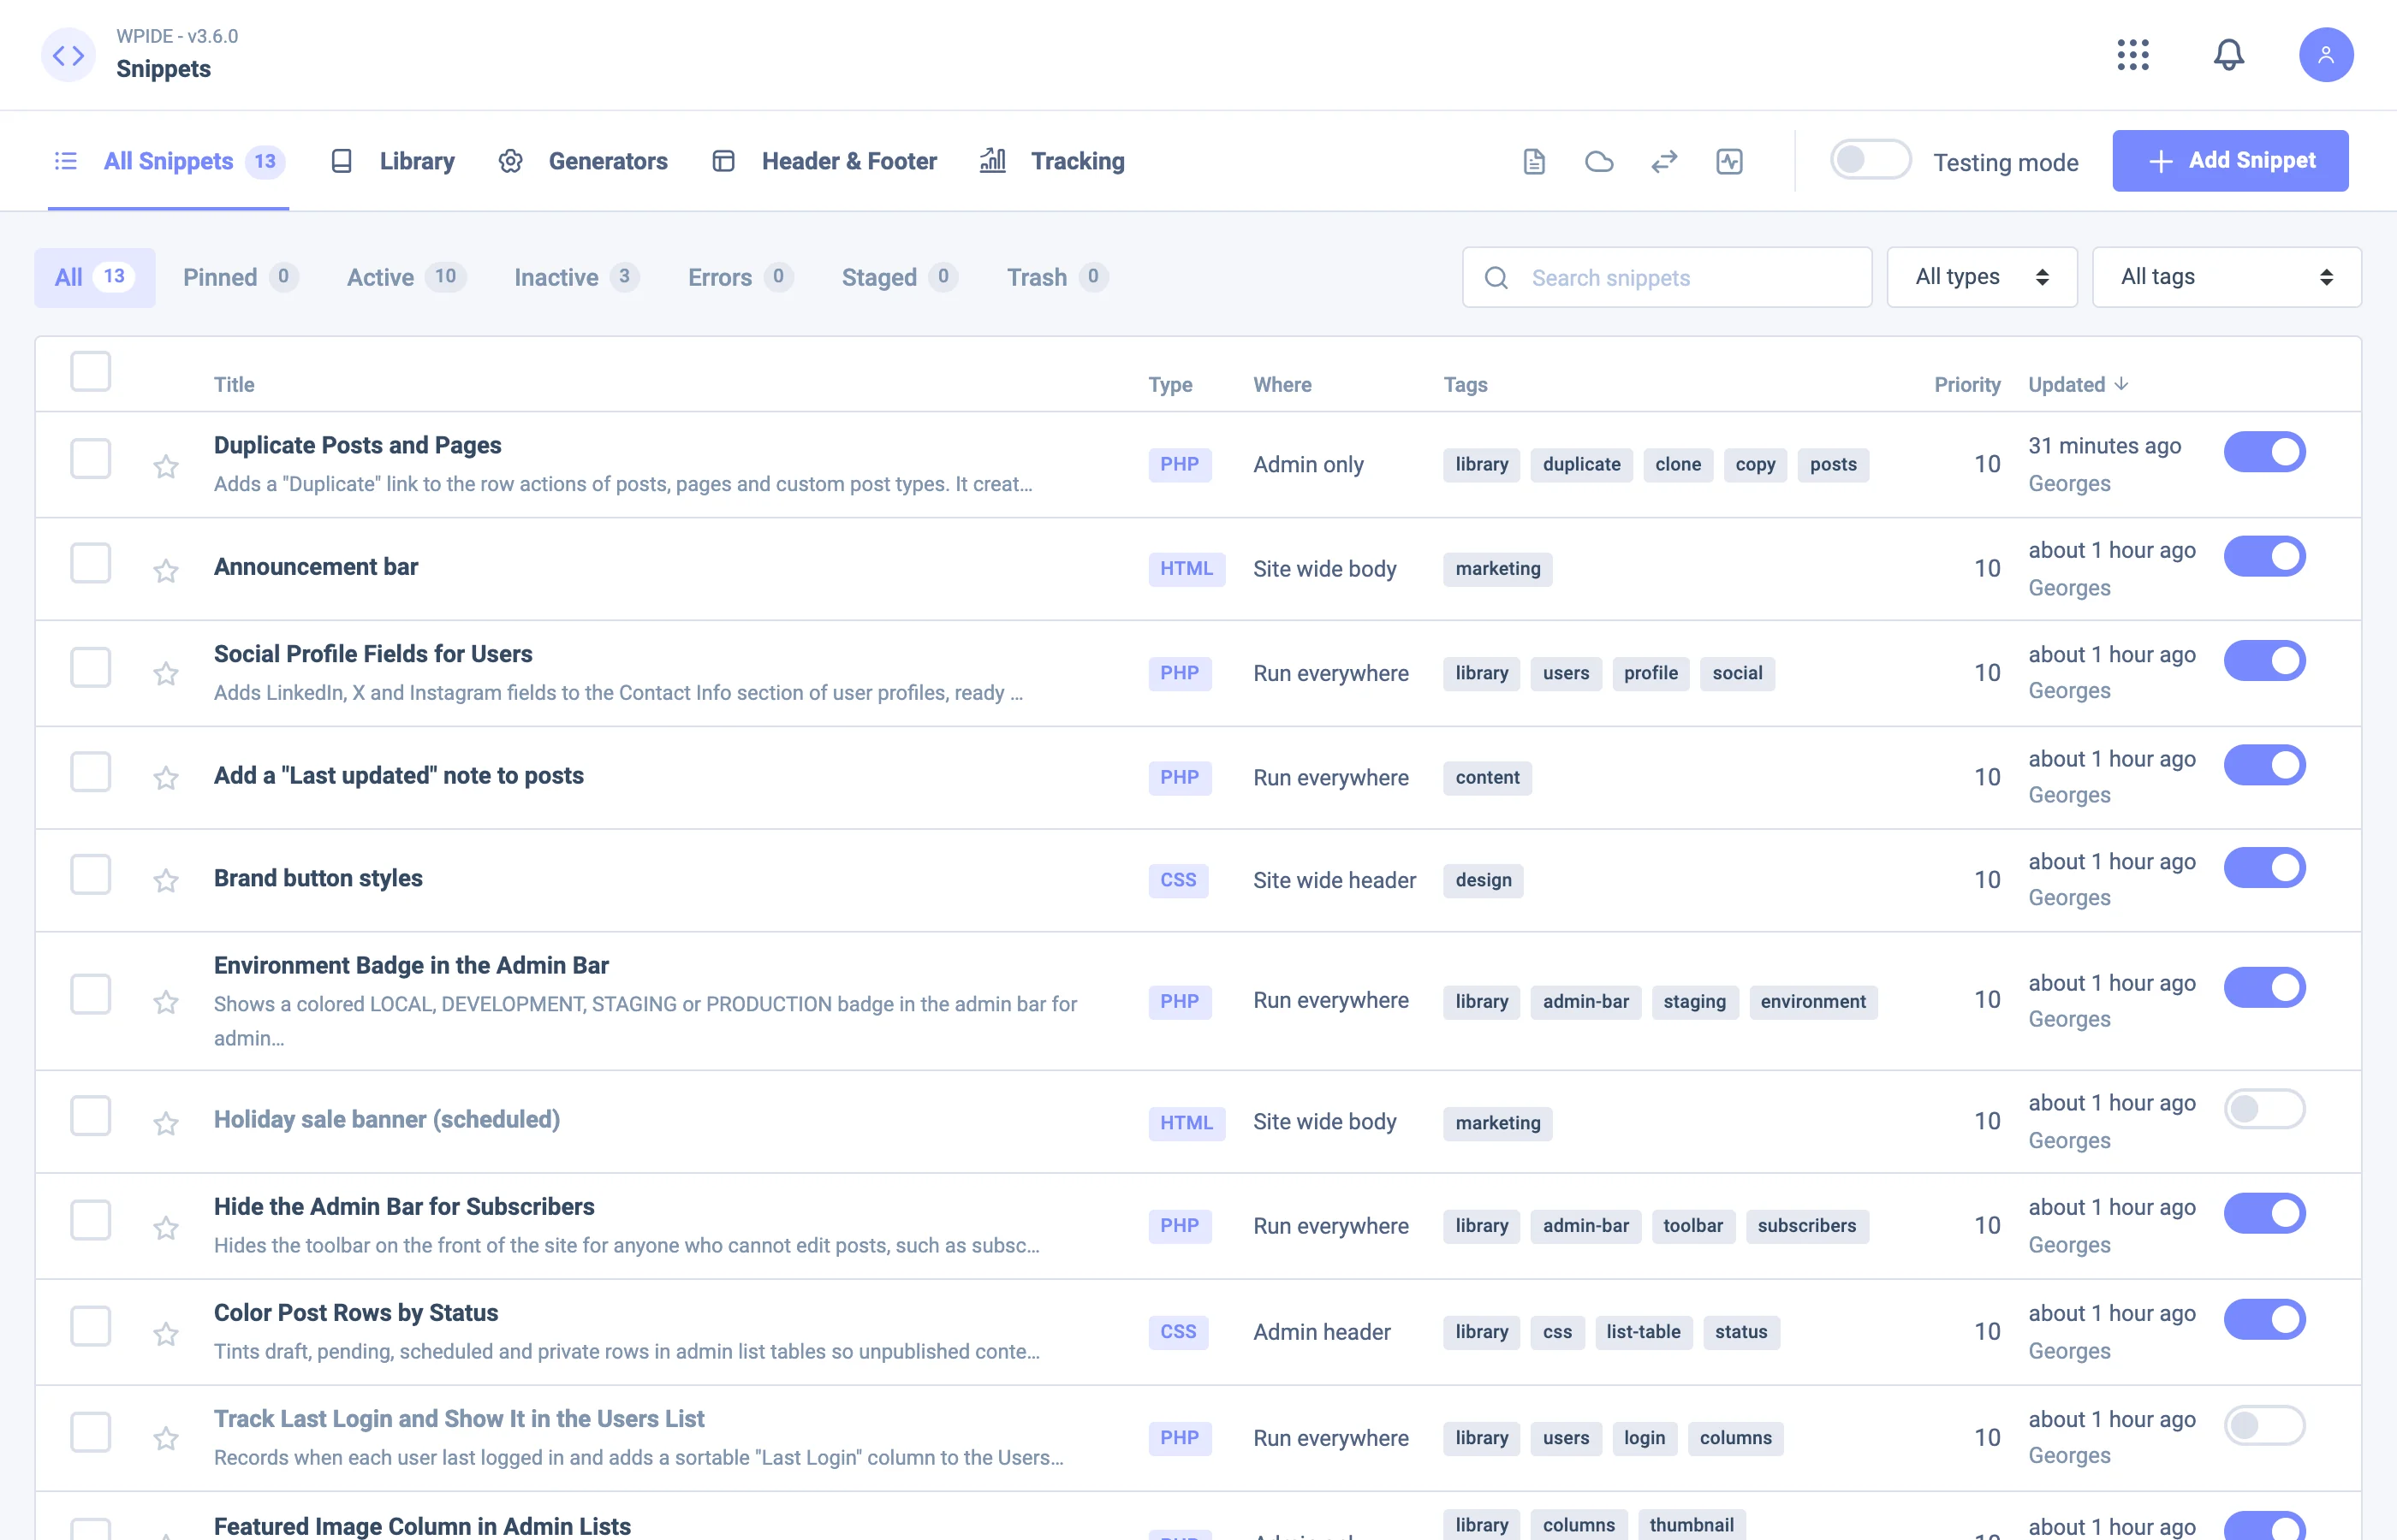Pin the Duplicate Posts and Pages snippet star
The height and width of the screenshot is (1540, 2397).
click(x=166, y=466)
